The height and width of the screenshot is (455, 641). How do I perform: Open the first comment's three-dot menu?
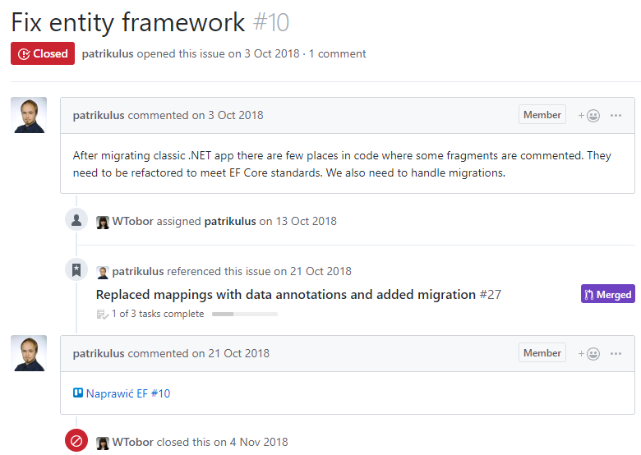coord(616,116)
